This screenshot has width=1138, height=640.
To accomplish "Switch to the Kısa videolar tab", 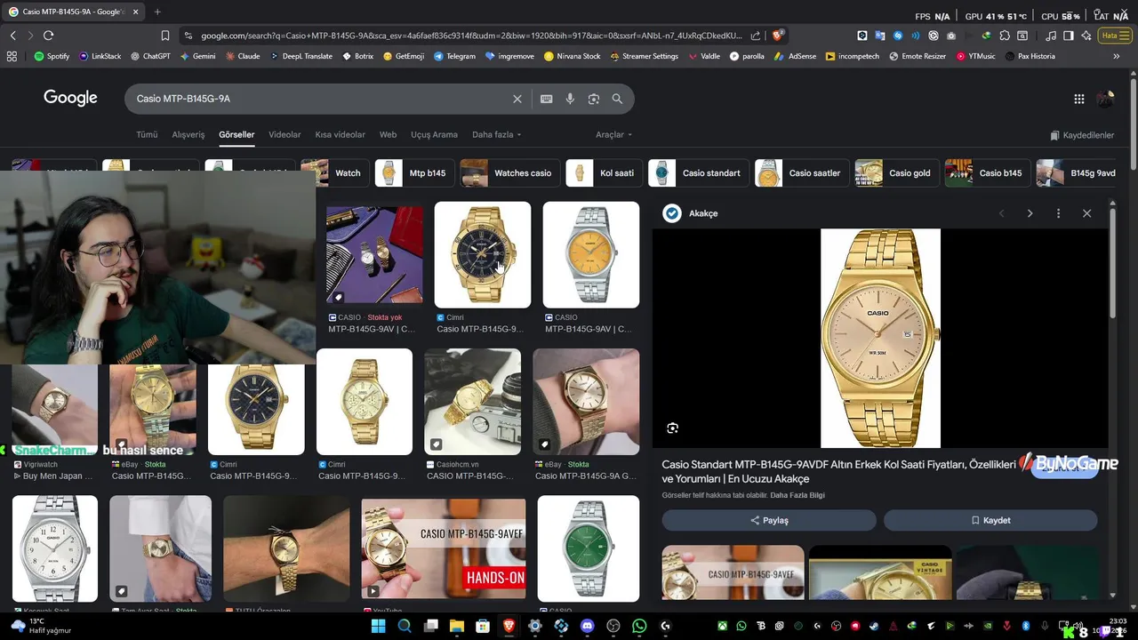I will (340, 135).
